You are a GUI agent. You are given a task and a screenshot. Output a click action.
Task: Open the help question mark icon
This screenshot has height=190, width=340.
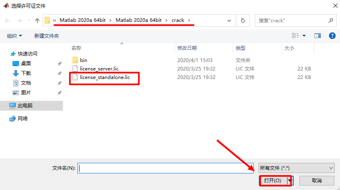pos(331,36)
